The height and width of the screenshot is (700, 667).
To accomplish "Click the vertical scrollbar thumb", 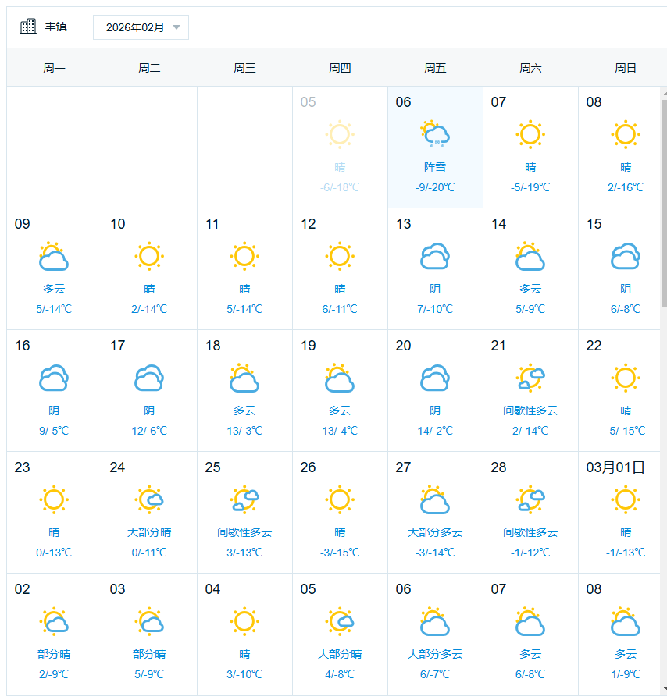I will point(664,203).
